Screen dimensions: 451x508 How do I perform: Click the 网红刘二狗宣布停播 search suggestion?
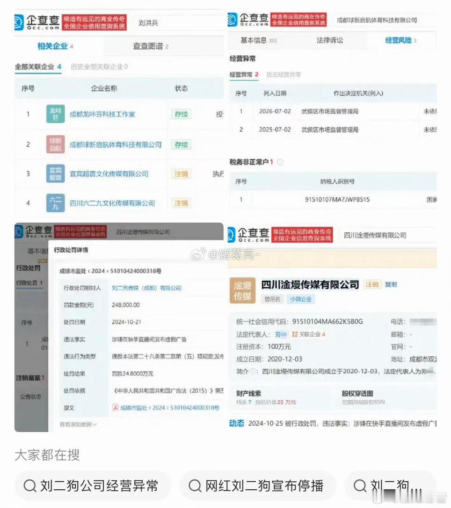point(257,486)
